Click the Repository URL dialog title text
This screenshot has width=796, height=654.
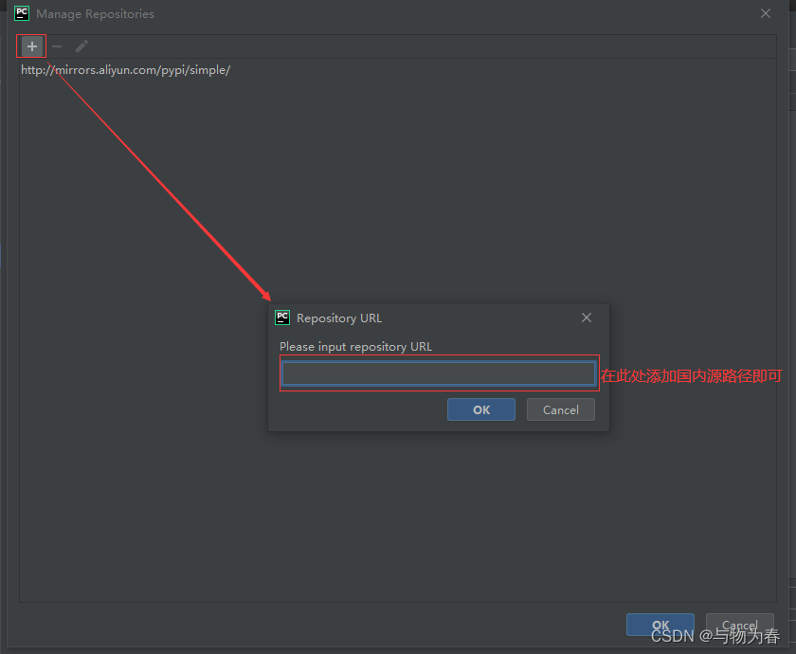click(339, 318)
